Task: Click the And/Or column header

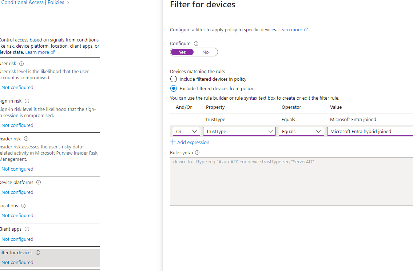Action: tap(184, 107)
